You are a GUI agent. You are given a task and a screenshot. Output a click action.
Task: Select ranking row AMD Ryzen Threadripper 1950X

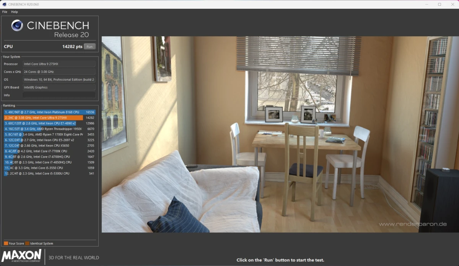(50, 129)
